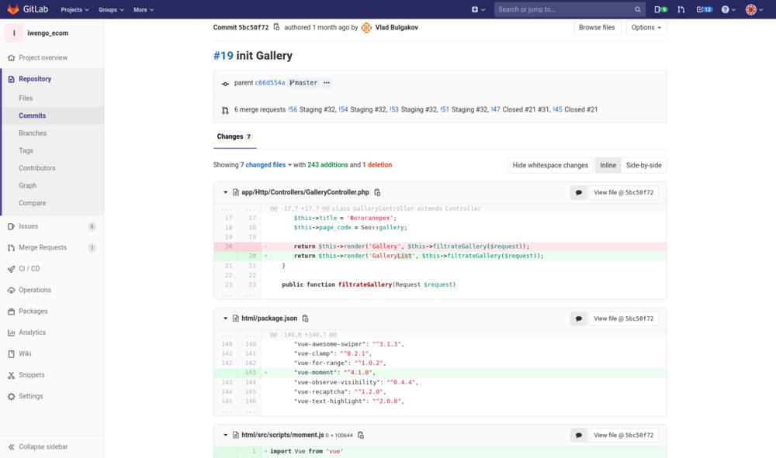
Task: Open the Options dropdown
Action: (x=646, y=27)
